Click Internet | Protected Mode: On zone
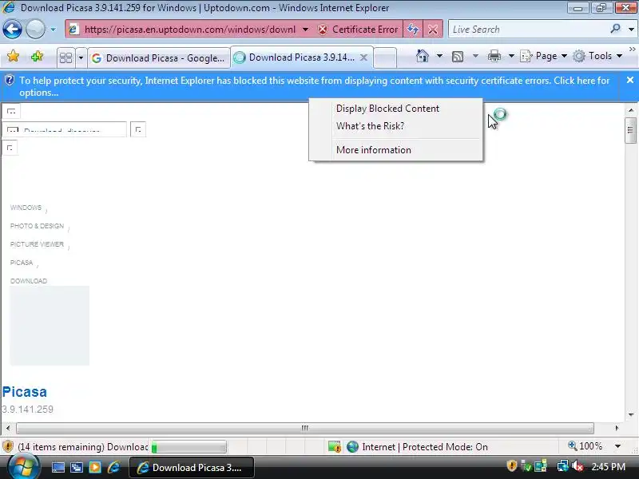The width and height of the screenshot is (639, 479). (x=417, y=447)
